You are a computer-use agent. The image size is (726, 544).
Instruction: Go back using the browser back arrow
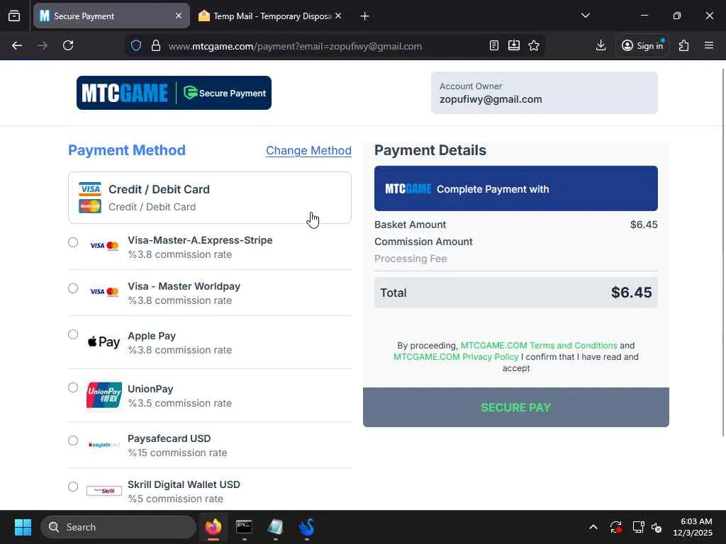pyautogui.click(x=17, y=46)
